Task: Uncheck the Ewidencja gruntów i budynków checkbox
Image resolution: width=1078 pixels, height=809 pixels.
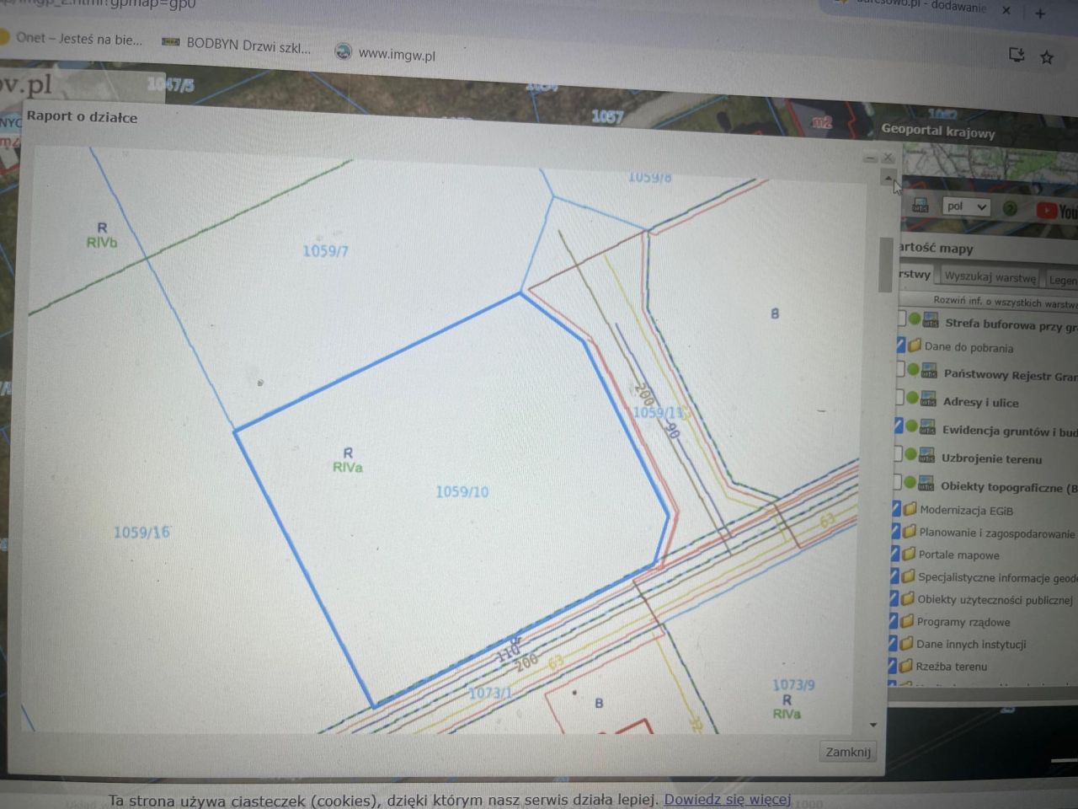Action: [899, 426]
